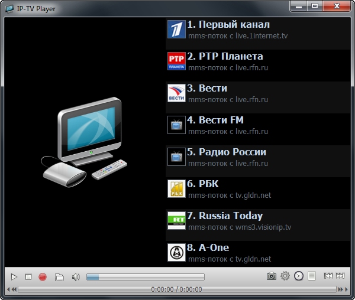Select the Первый канал channel

point(228,25)
